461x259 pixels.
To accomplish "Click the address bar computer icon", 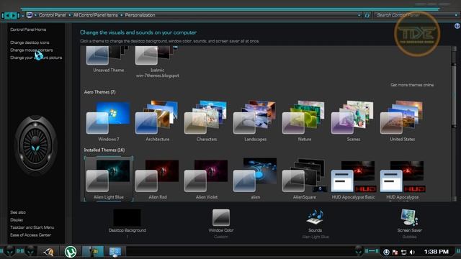I will [x=29, y=15].
